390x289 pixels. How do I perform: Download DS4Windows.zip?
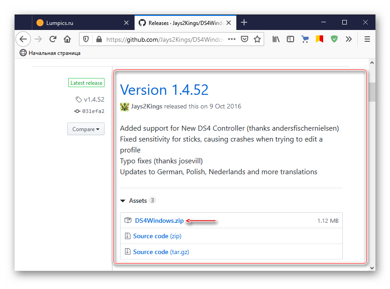(159, 221)
